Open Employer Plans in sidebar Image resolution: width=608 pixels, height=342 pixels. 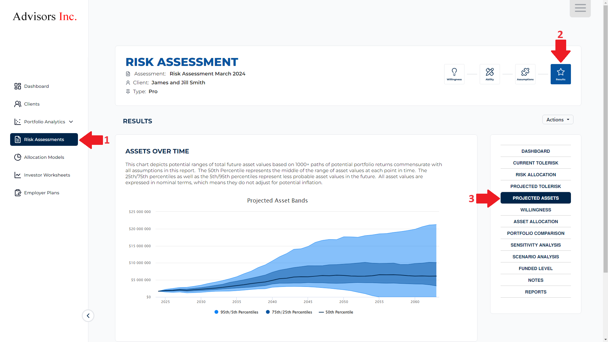(42, 193)
